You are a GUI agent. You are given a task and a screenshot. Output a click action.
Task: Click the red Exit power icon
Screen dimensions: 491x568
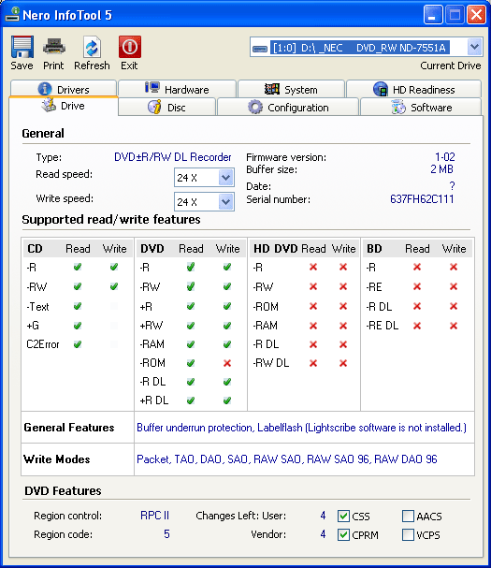tap(130, 47)
